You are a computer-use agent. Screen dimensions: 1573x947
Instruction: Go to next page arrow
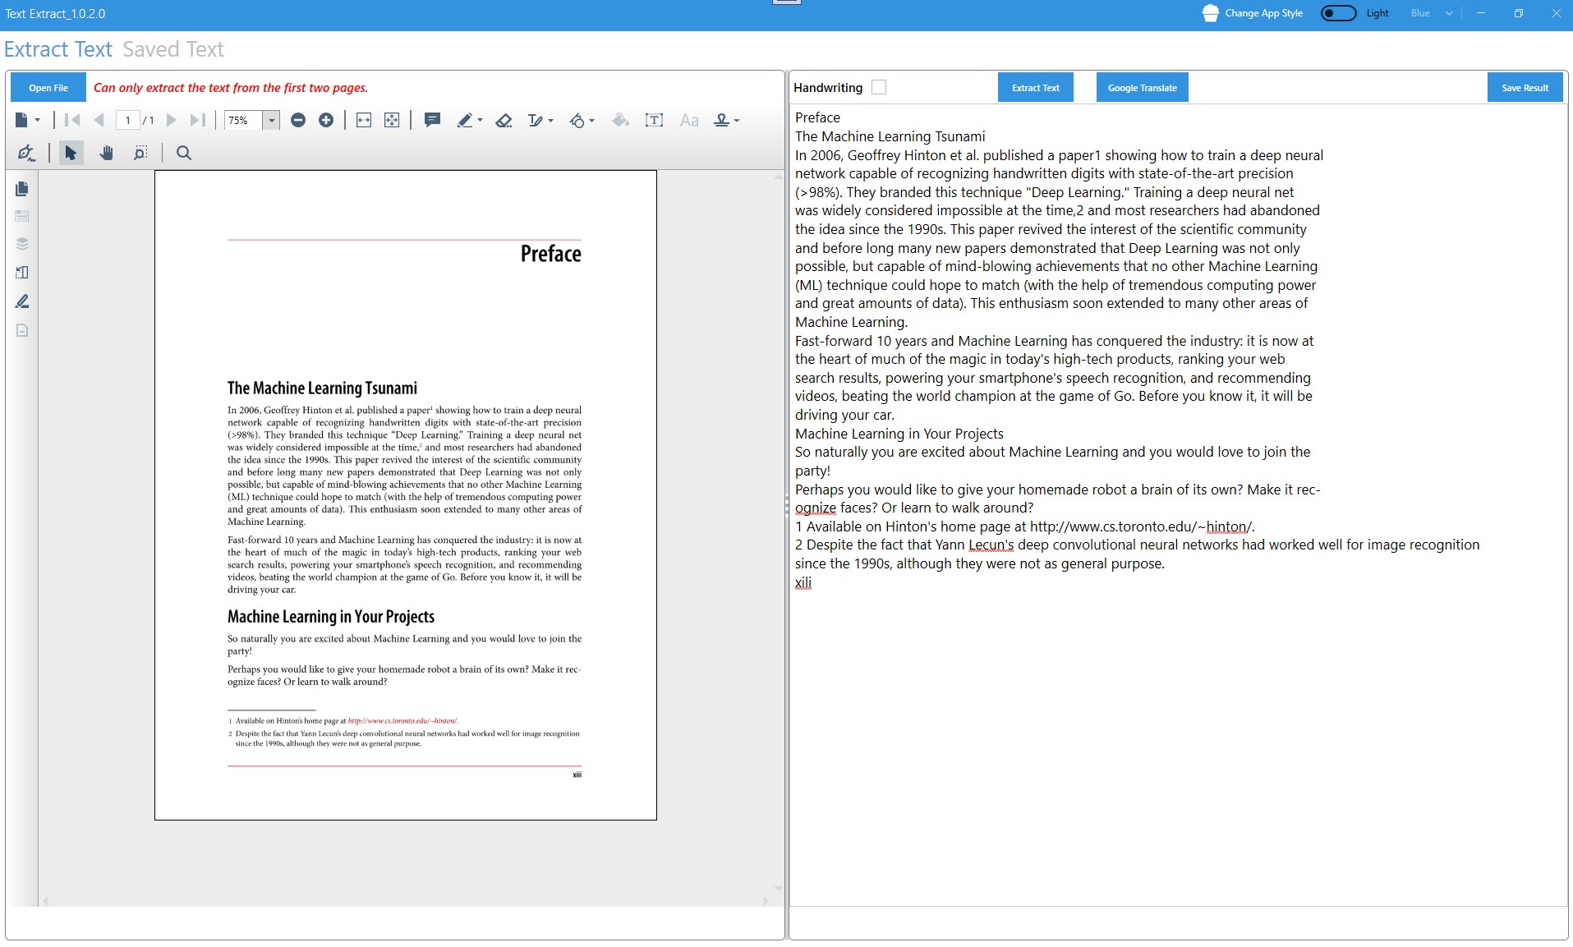[171, 121]
